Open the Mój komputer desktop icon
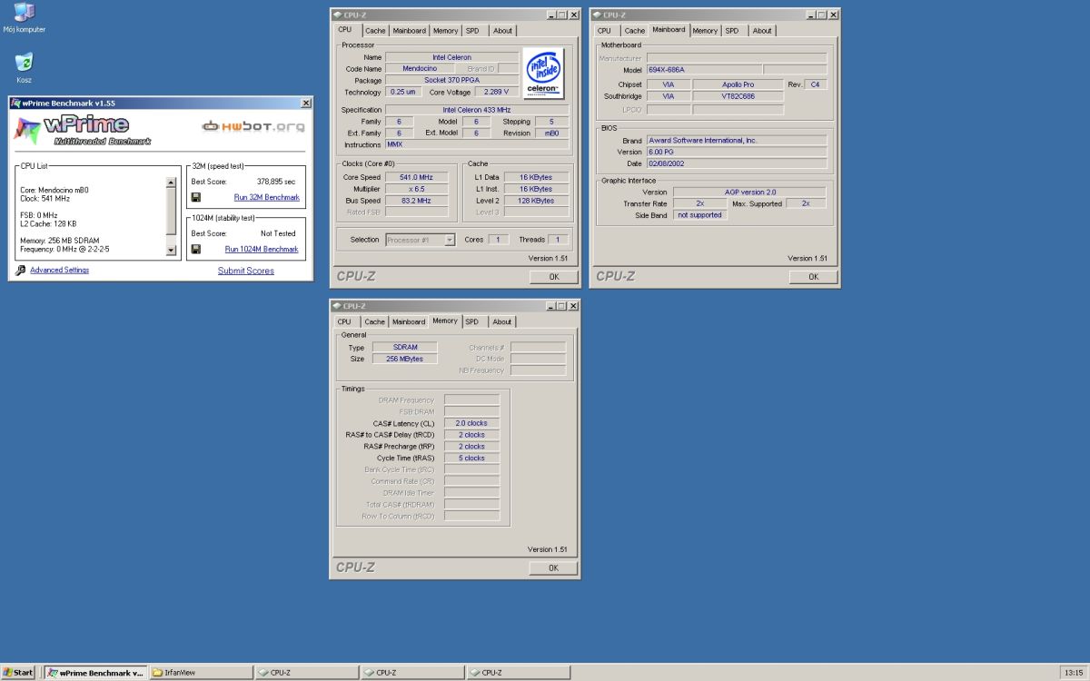This screenshot has height=681, width=1090. click(24, 16)
